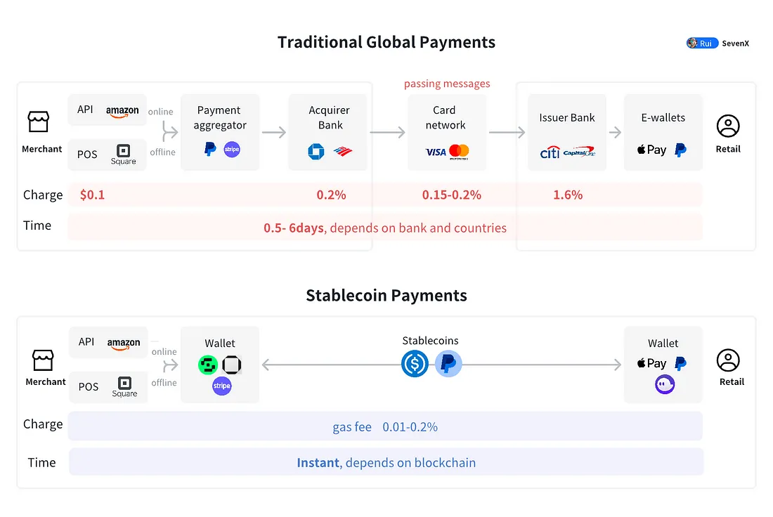The height and width of the screenshot is (517, 773).
Task: Click the 'Traditional Global Payments' heading
Action: 386,42
